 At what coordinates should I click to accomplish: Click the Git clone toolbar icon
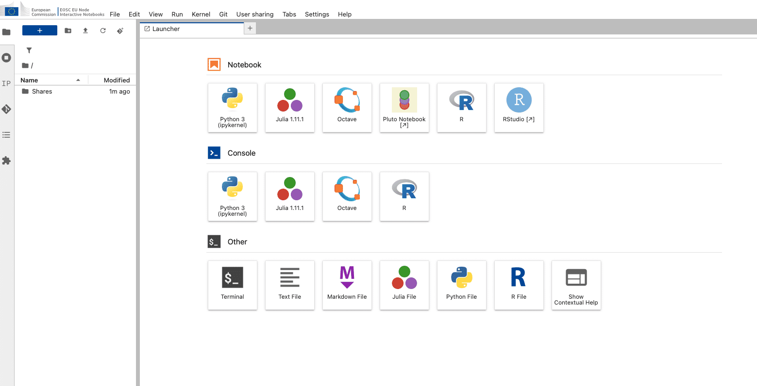click(x=120, y=31)
